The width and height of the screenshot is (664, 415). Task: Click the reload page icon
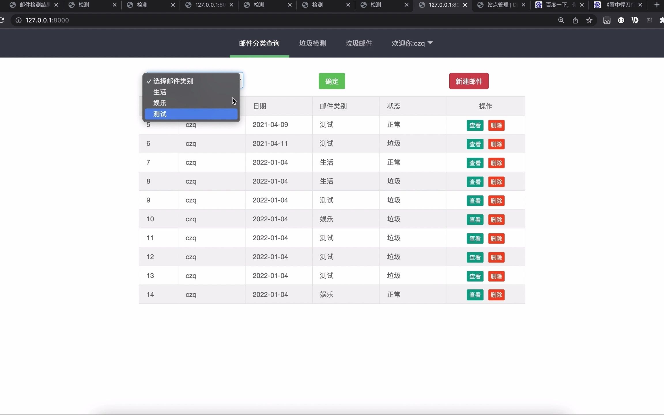(x=2, y=20)
